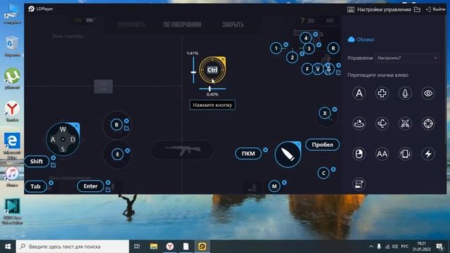The height and width of the screenshot is (253, 450).
Task: Click the Windows taskbar search box
Action: pyautogui.click(x=72, y=247)
